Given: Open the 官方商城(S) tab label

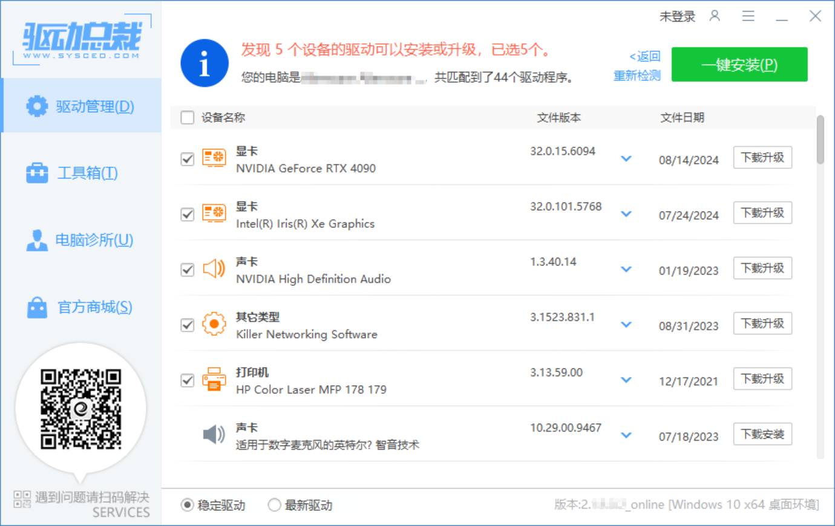Looking at the screenshot, I should [95, 307].
